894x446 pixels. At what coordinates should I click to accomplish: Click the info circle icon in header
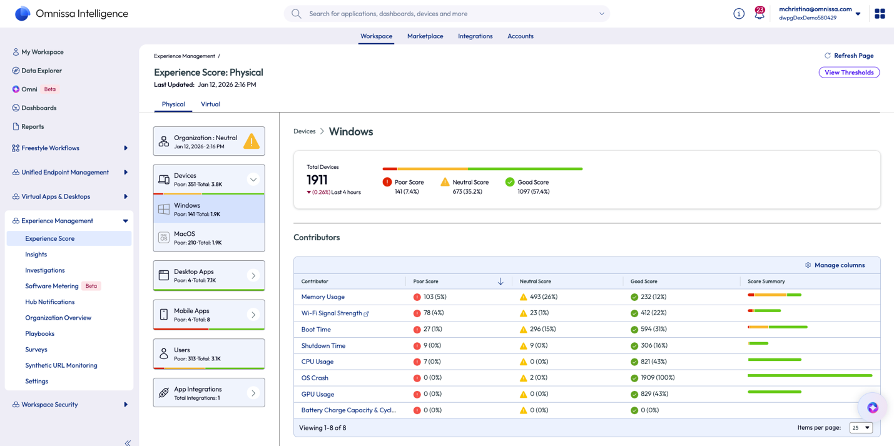739,14
